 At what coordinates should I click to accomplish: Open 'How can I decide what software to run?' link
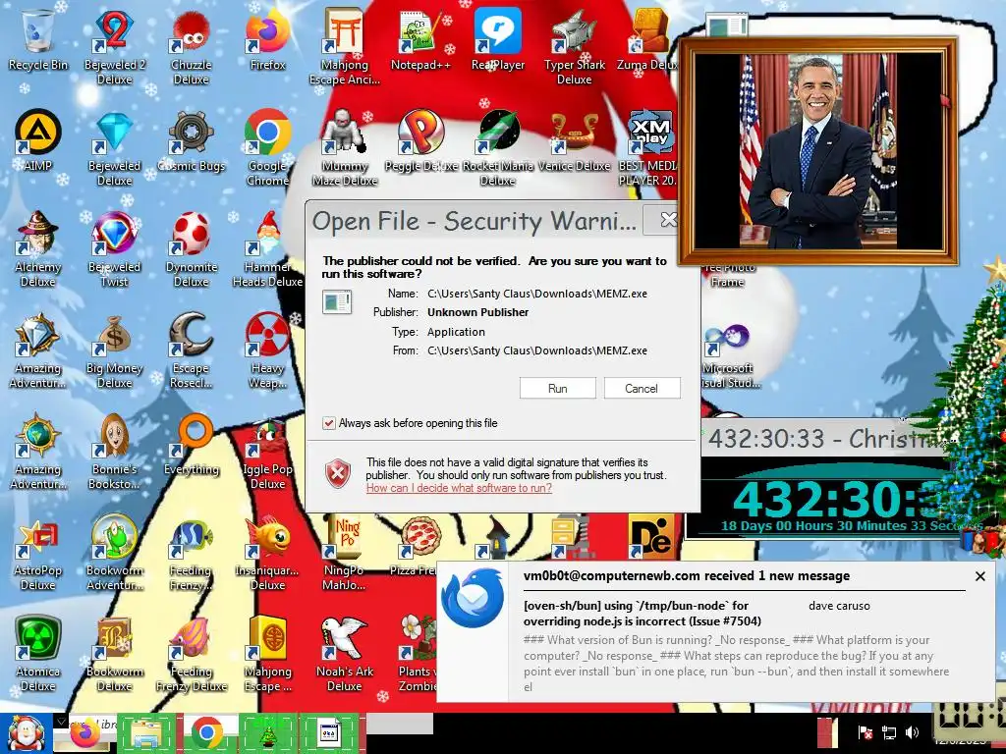[x=459, y=488]
